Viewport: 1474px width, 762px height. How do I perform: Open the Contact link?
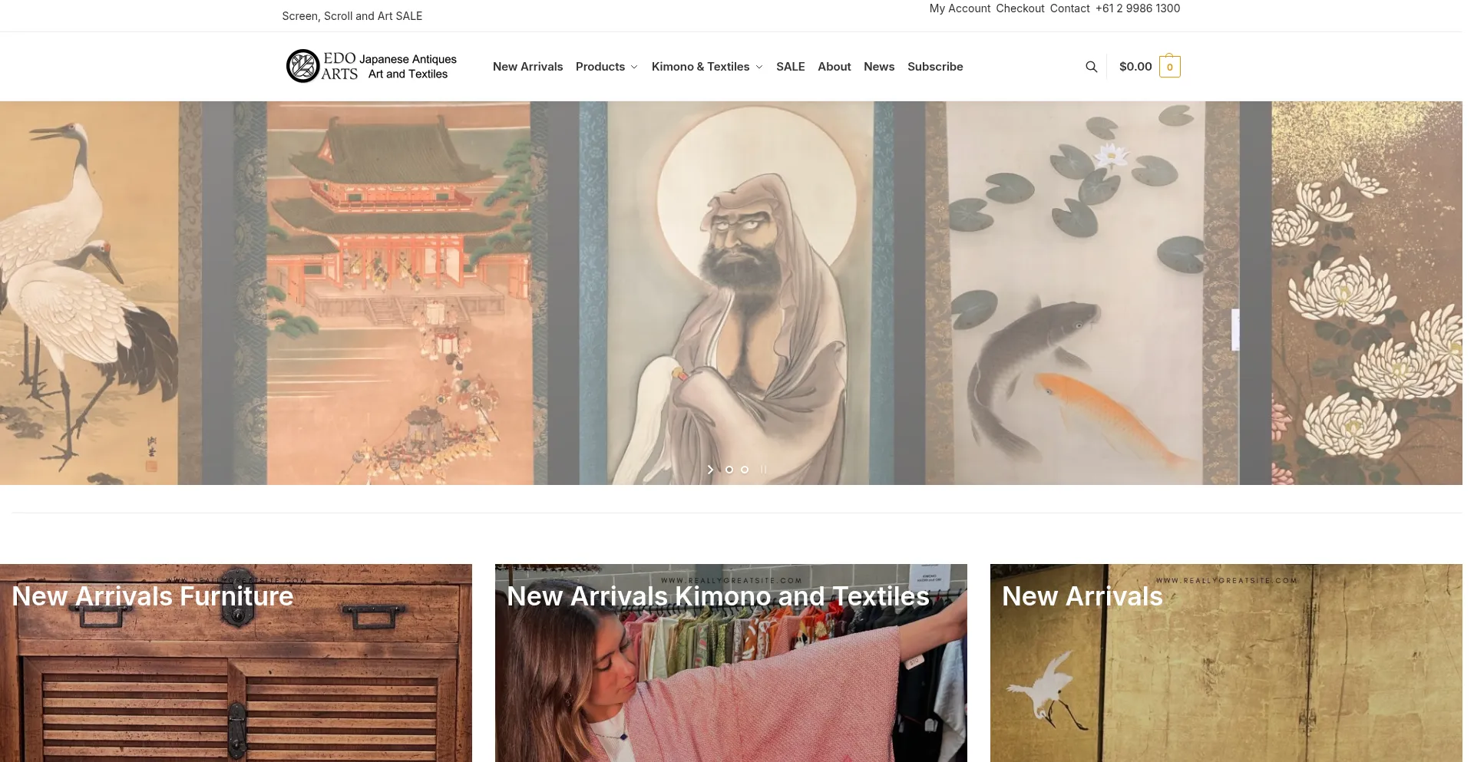(x=1069, y=8)
